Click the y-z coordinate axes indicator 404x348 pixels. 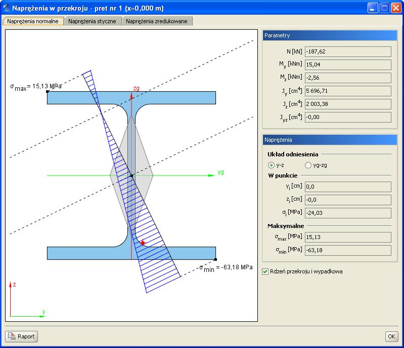pos(27,300)
